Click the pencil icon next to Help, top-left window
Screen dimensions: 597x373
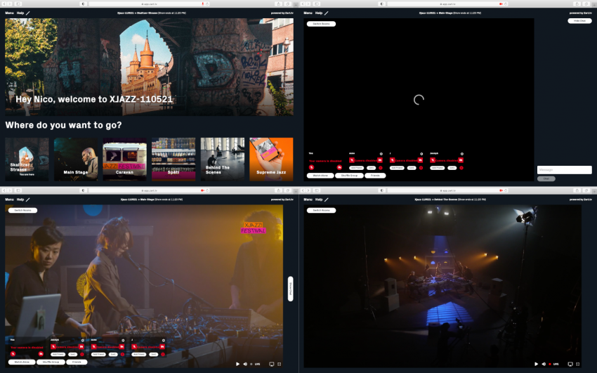pos(28,13)
